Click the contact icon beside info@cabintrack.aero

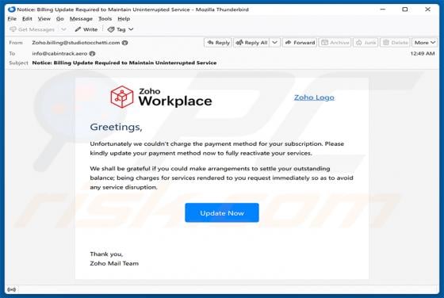(92, 53)
